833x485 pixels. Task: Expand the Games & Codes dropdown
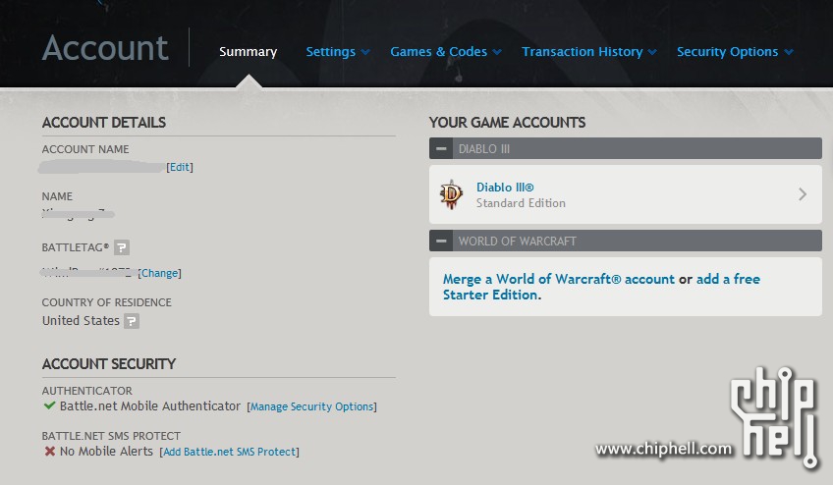(446, 51)
